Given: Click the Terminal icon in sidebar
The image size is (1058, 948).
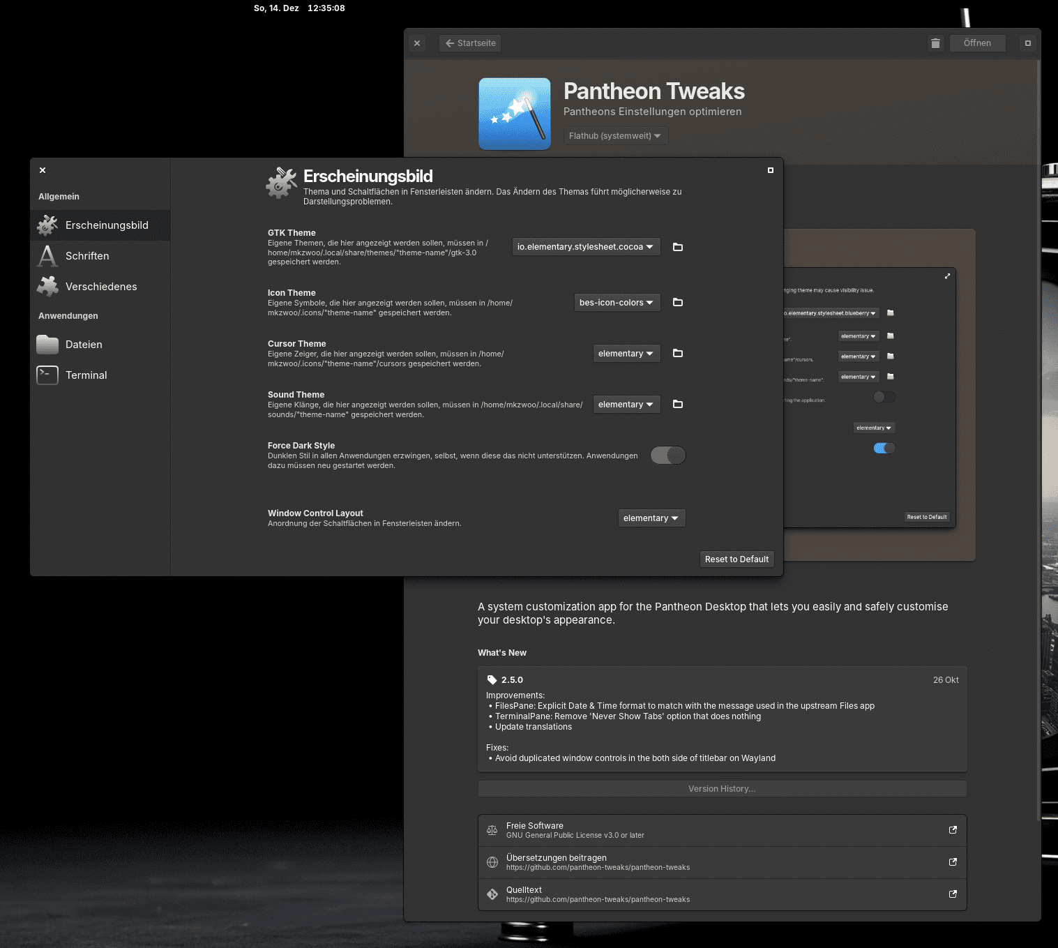Looking at the screenshot, I should click(x=47, y=375).
